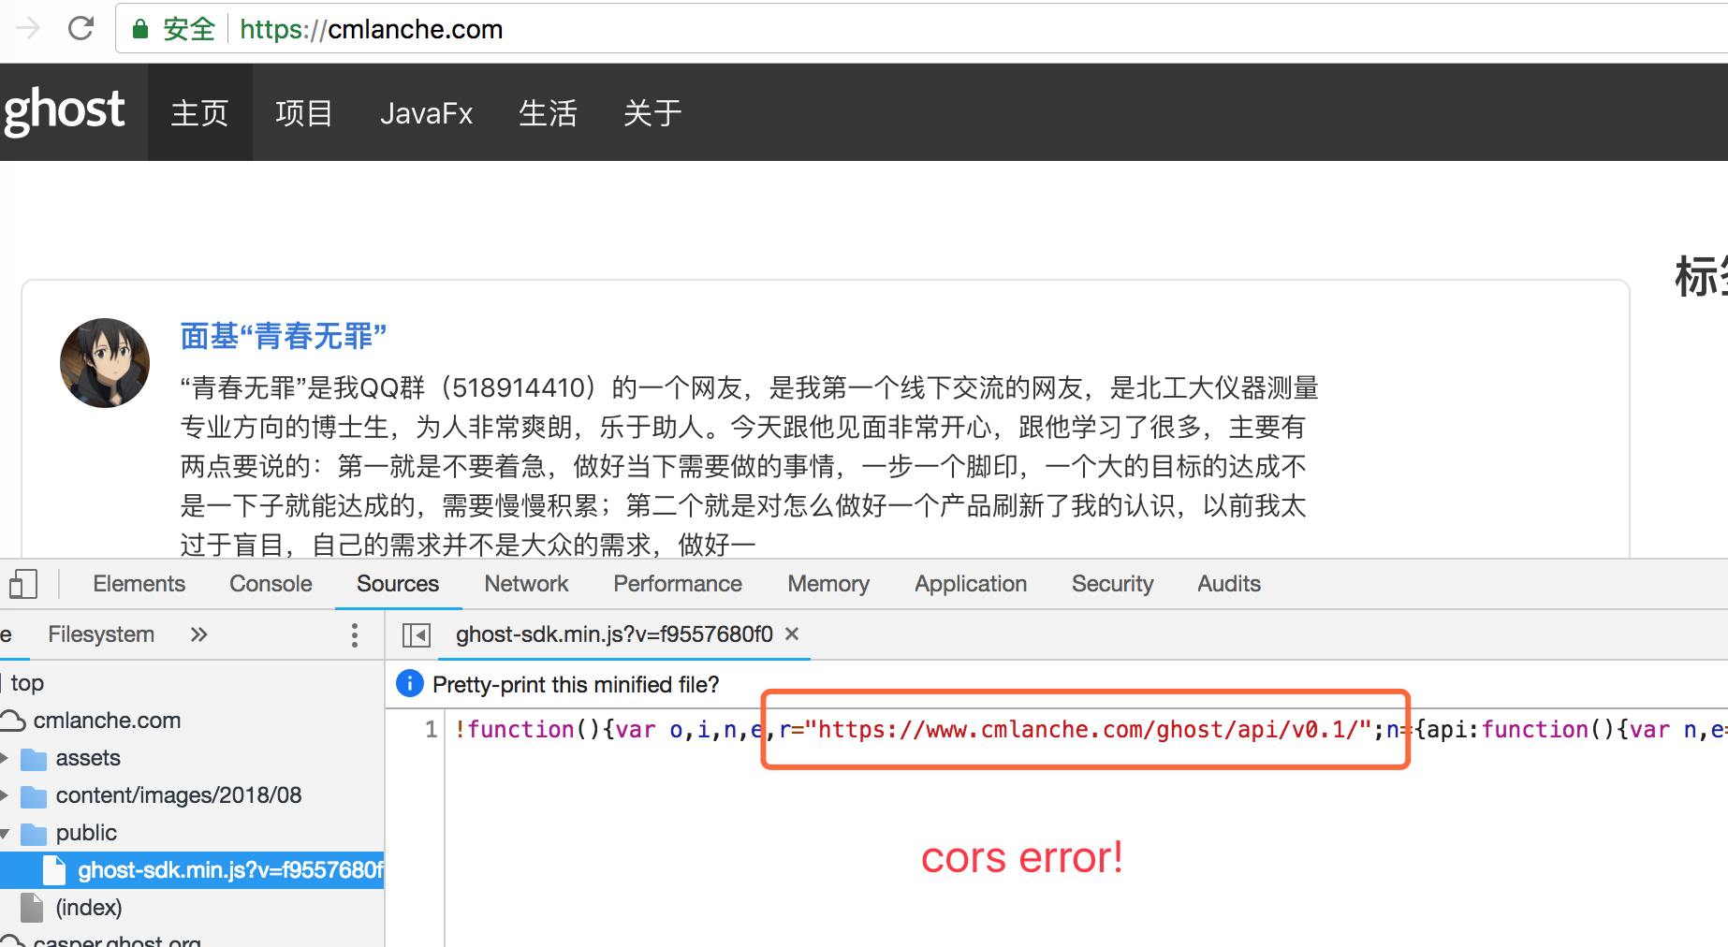Toggle the device toolbar icon in DevTools

tap(23, 584)
